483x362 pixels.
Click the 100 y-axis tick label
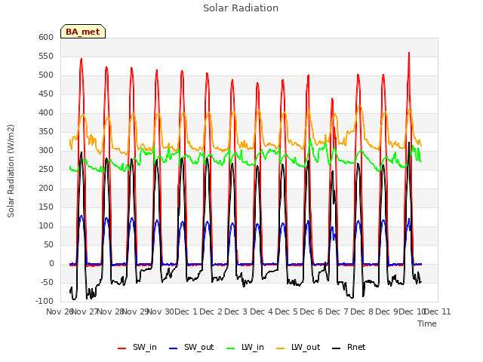tap(46, 225)
